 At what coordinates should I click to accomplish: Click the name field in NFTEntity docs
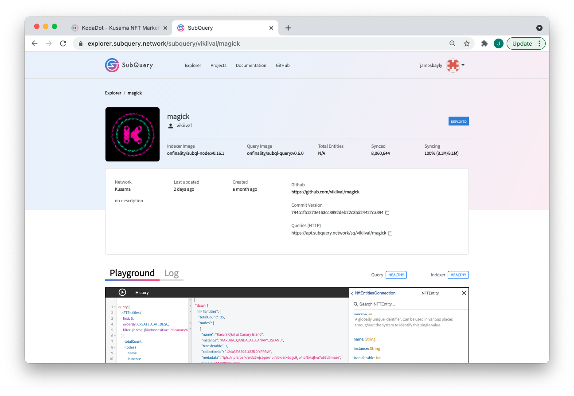[x=359, y=339]
